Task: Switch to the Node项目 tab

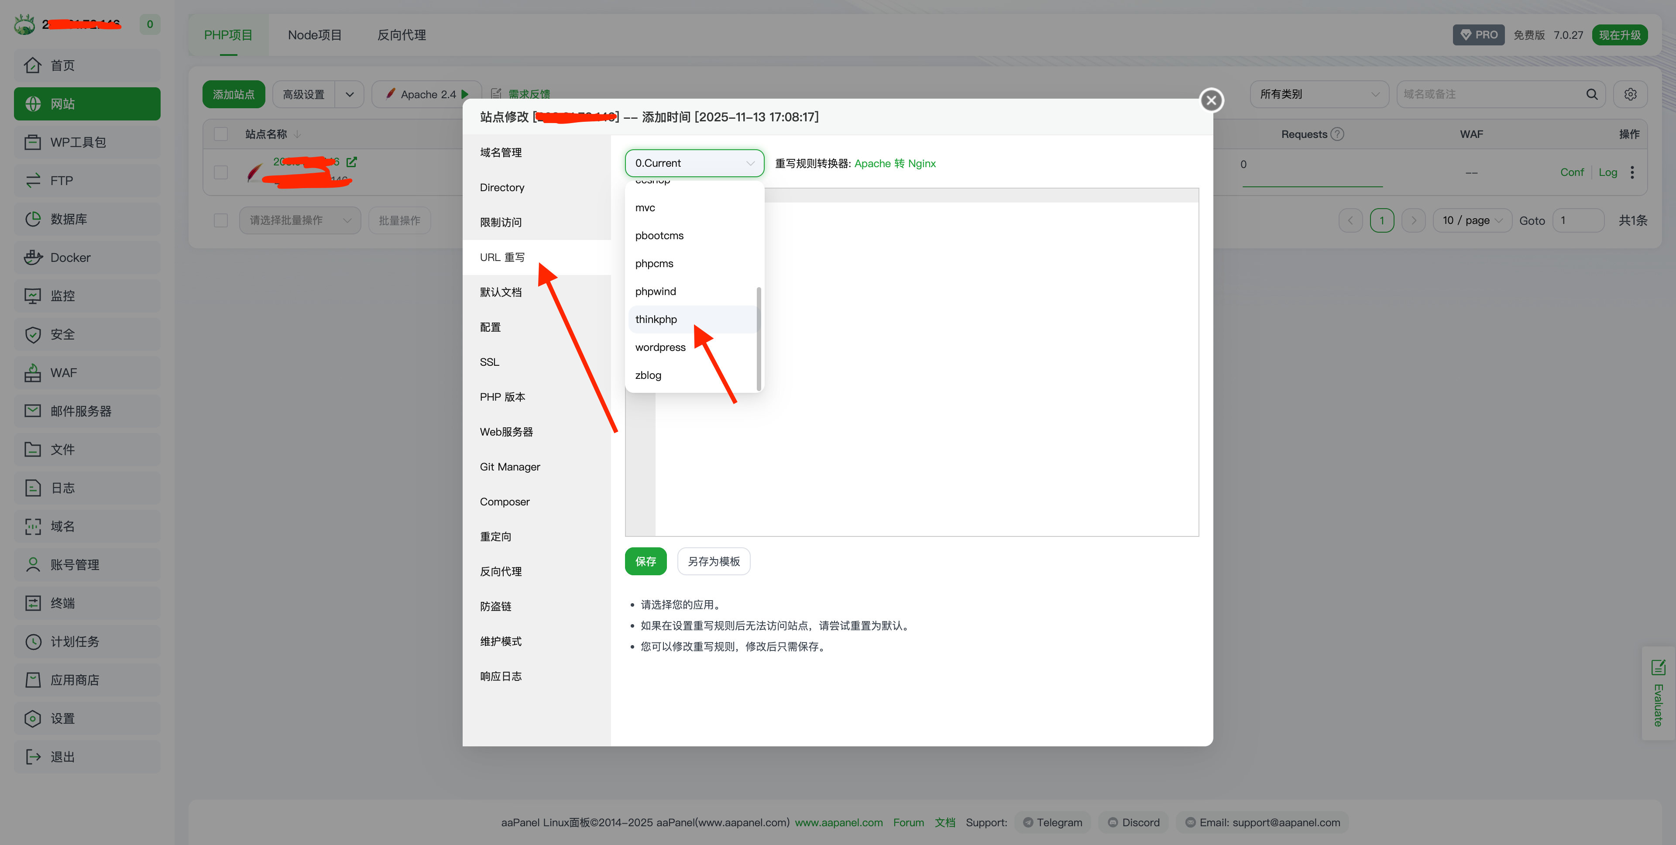Action: 315,35
